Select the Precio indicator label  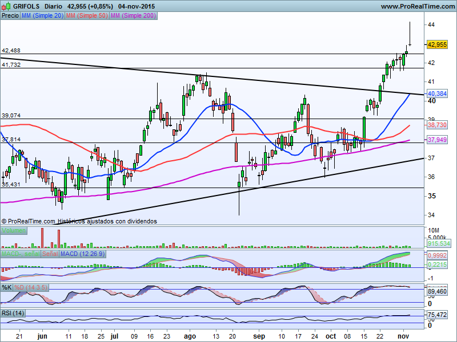click(x=10, y=16)
